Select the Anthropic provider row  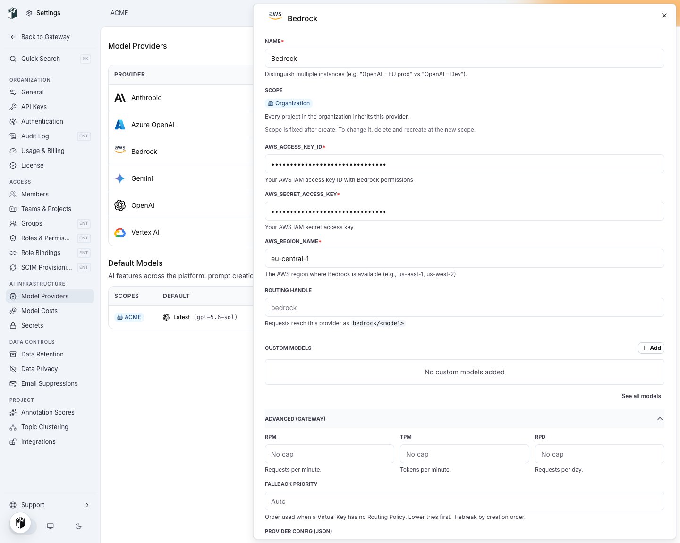point(181,98)
